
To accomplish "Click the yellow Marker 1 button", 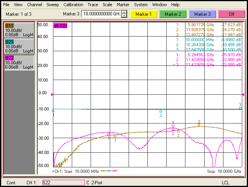I will [144, 14].
